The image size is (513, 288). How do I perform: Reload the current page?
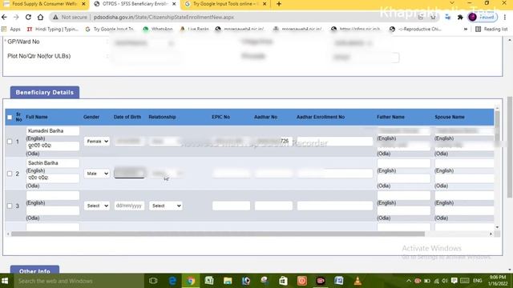28,17
